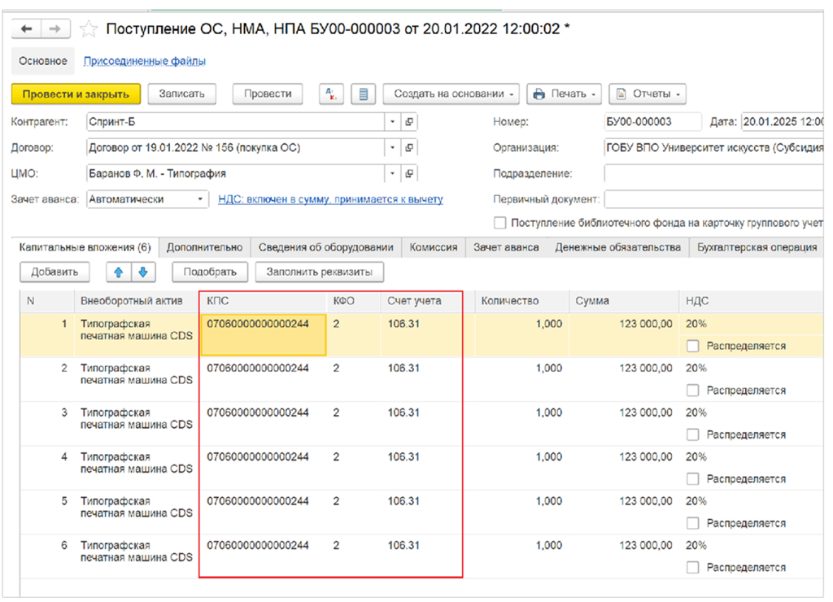Check Распределяется in row 4
833x602 pixels.
(x=693, y=478)
